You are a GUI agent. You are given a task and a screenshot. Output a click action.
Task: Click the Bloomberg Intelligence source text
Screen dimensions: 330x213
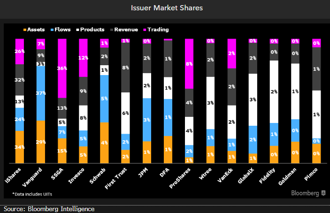tap(49, 209)
